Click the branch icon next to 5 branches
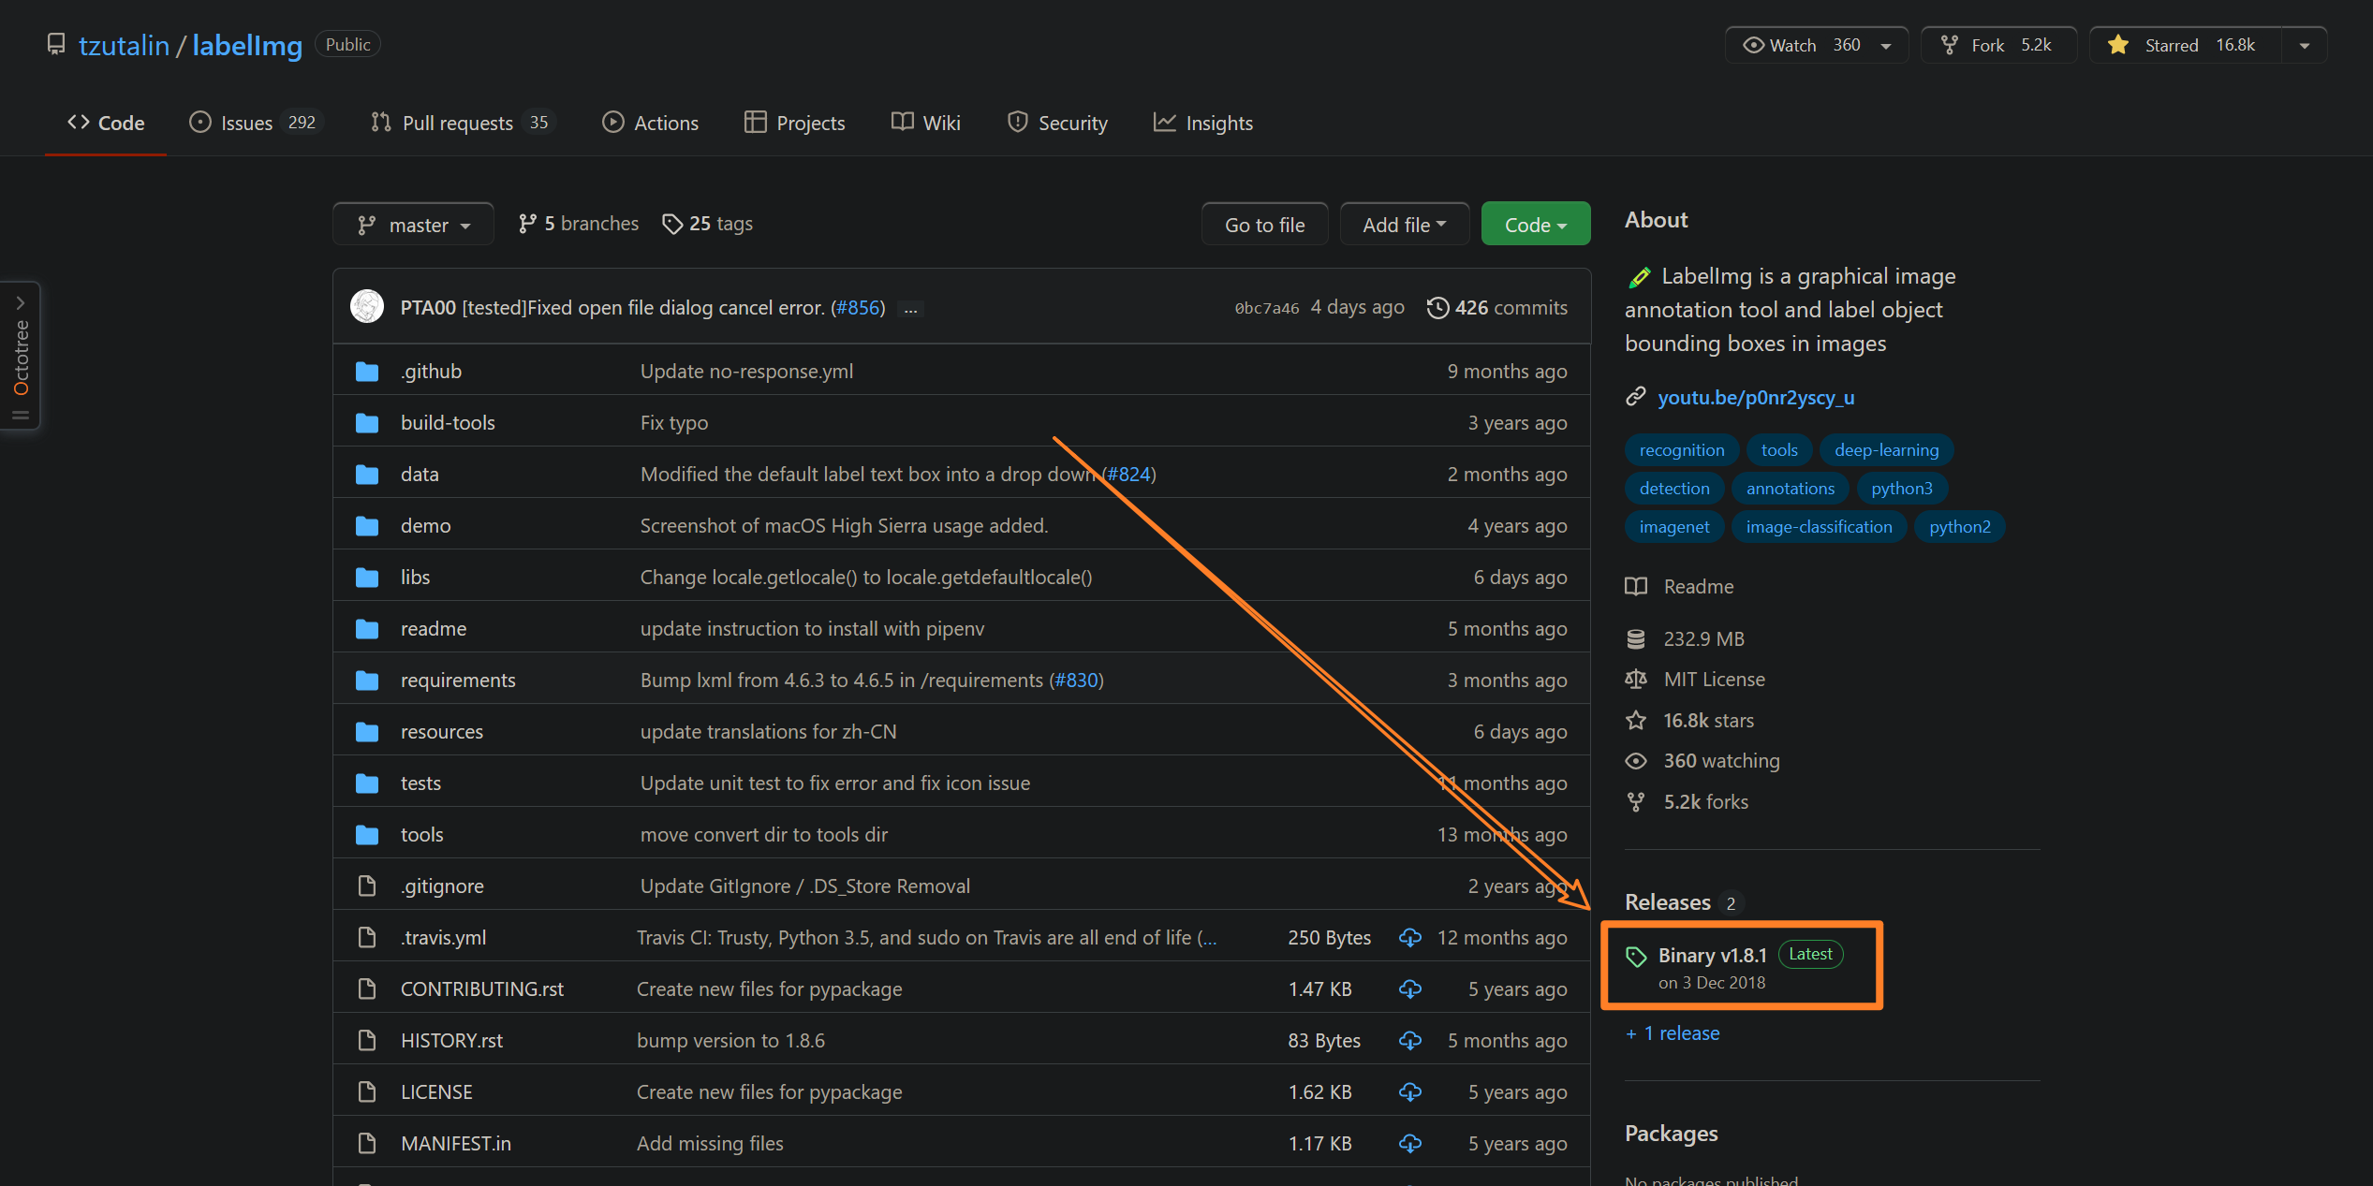Screen dimensions: 2373x1186 pos(527,224)
